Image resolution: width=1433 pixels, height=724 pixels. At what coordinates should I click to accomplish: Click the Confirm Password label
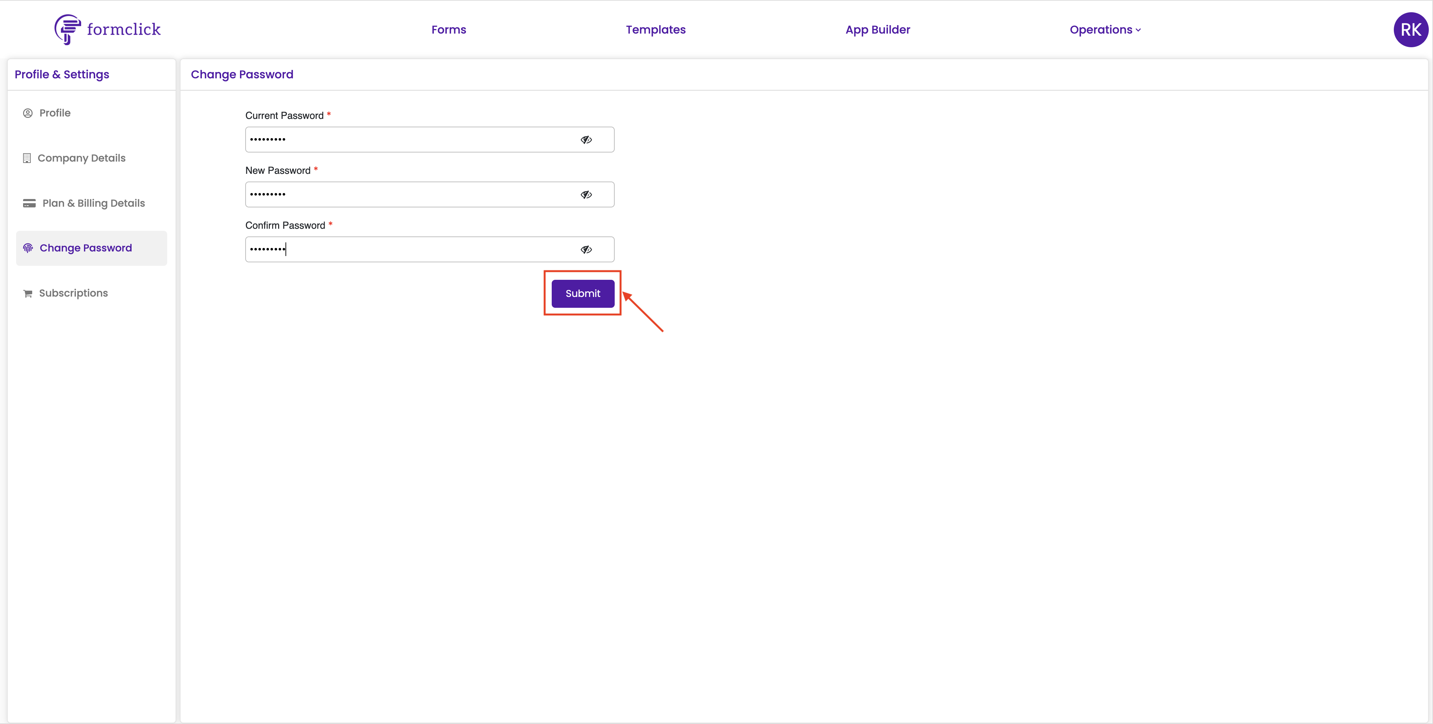(285, 225)
